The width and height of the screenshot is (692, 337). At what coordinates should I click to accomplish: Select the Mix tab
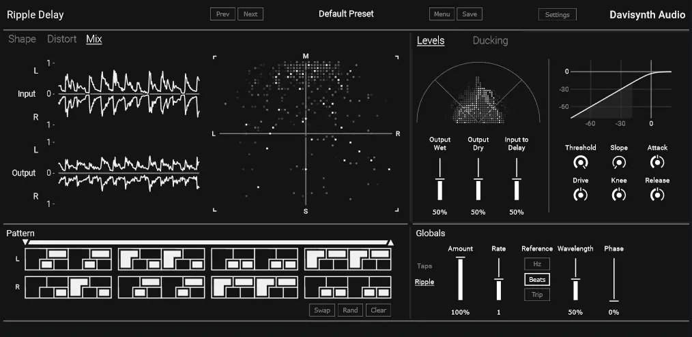(x=94, y=39)
